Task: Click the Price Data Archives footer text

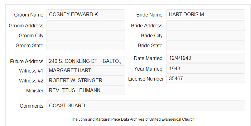Action: click(x=133, y=119)
